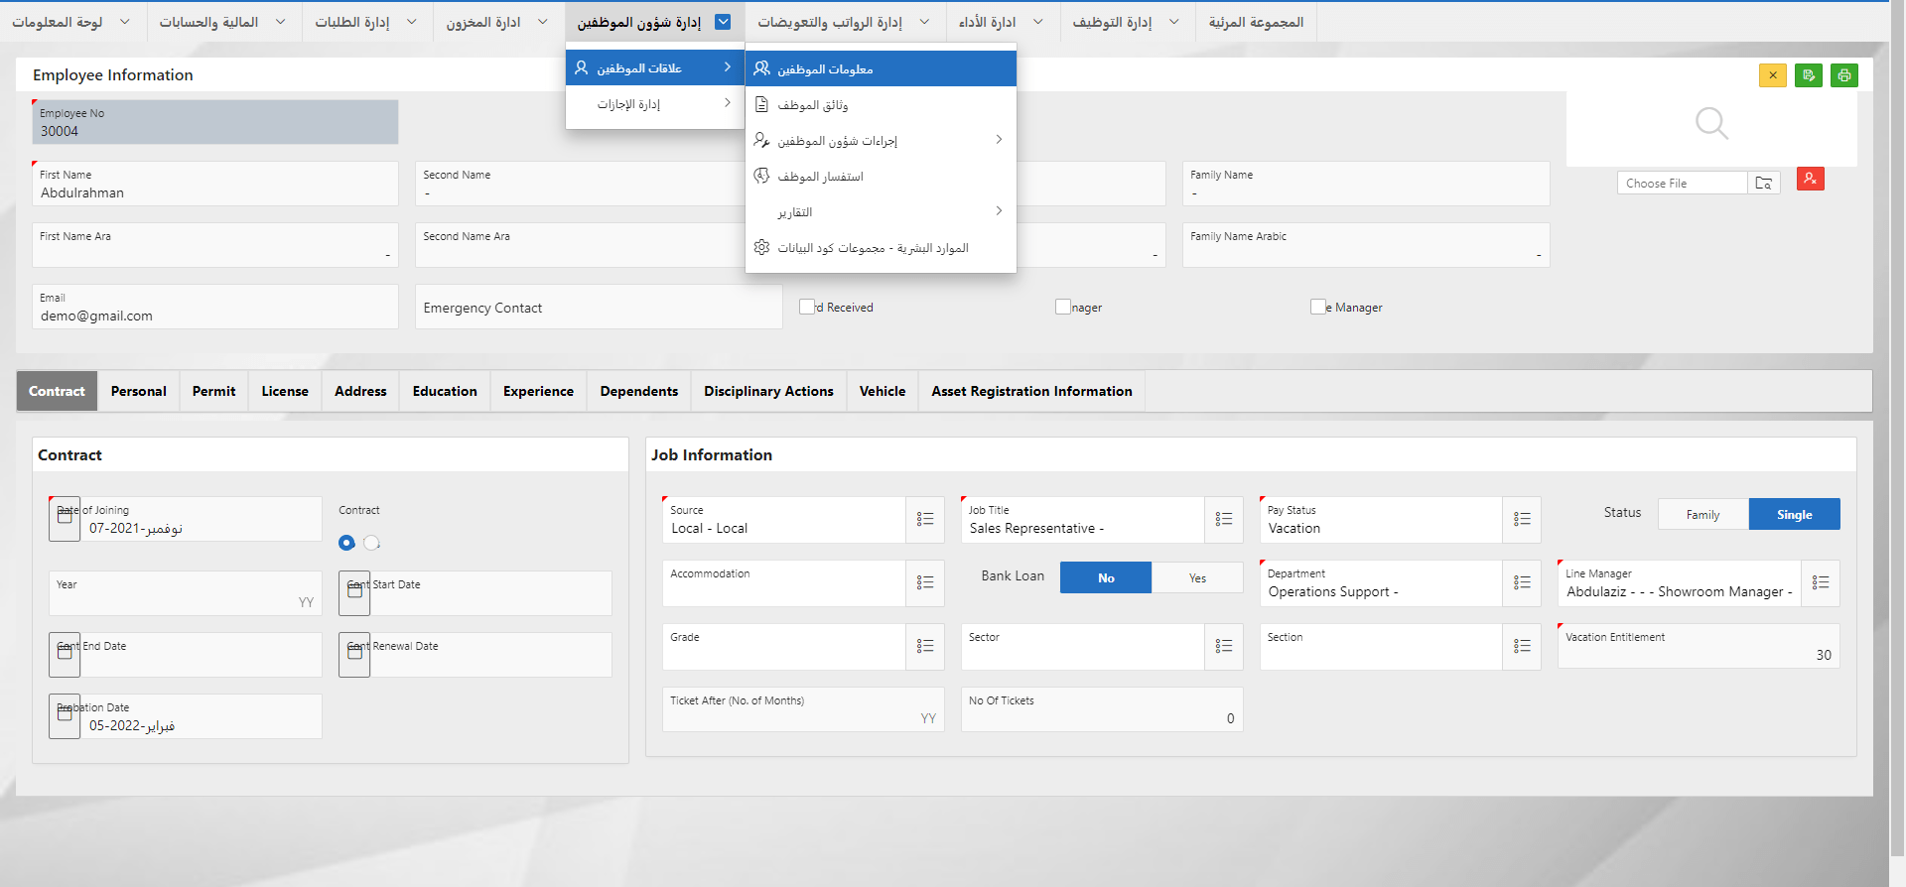Click the folder browse icon beside Choose File
This screenshot has height=887, width=1906.
[x=1763, y=184]
